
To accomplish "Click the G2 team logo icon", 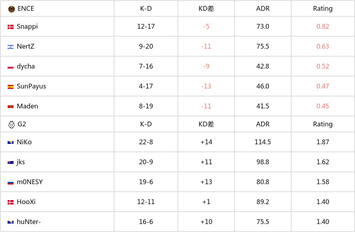I will (11, 124).
